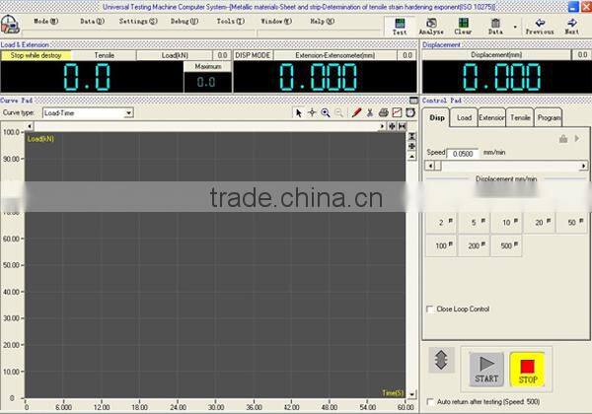Click the Maximum load label
Screen dimensions: 592x414
click(207, 66)
